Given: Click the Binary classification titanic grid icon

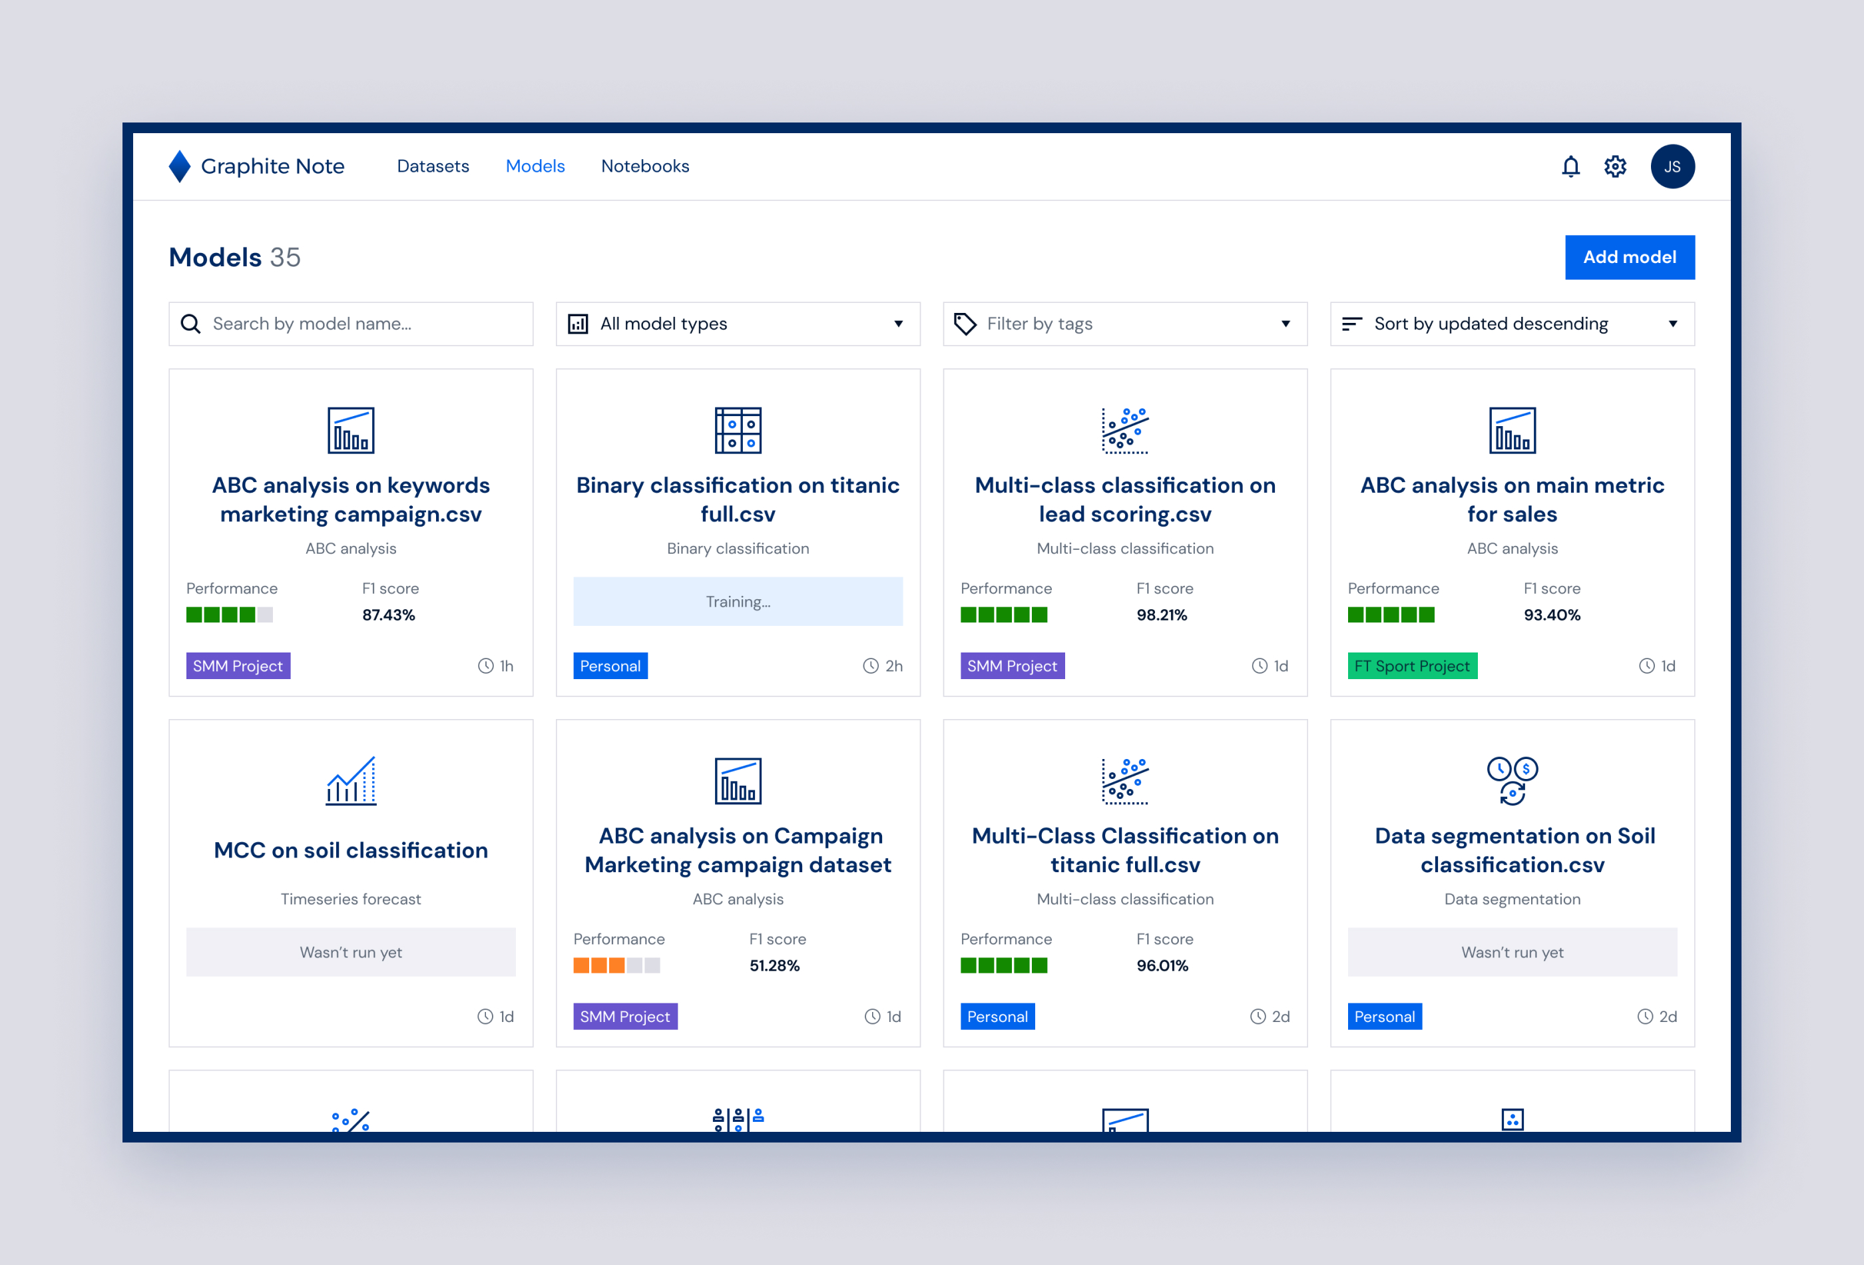Looking at the screenshot, I should click(x=738, y=430).
